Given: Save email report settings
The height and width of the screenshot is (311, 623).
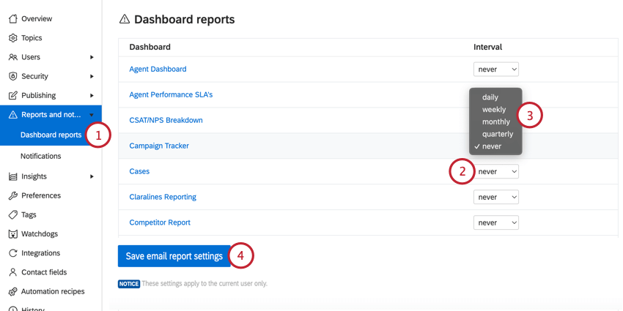Looking at the screenshot, I should [174, 256].
